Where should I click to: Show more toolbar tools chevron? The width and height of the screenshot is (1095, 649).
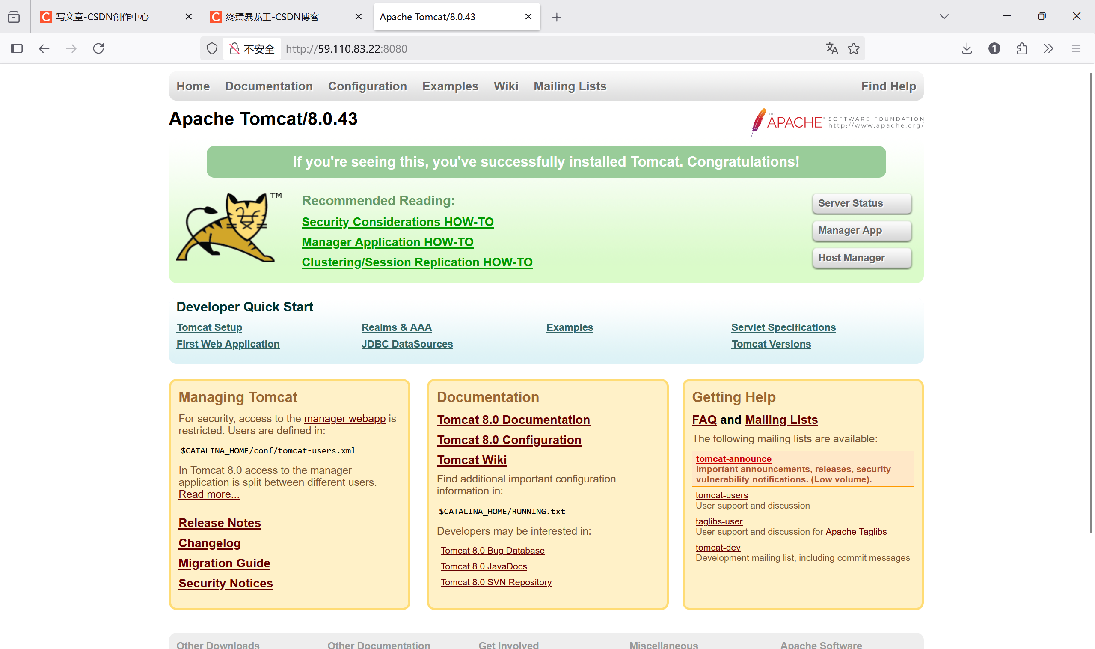coord(1049,48)
